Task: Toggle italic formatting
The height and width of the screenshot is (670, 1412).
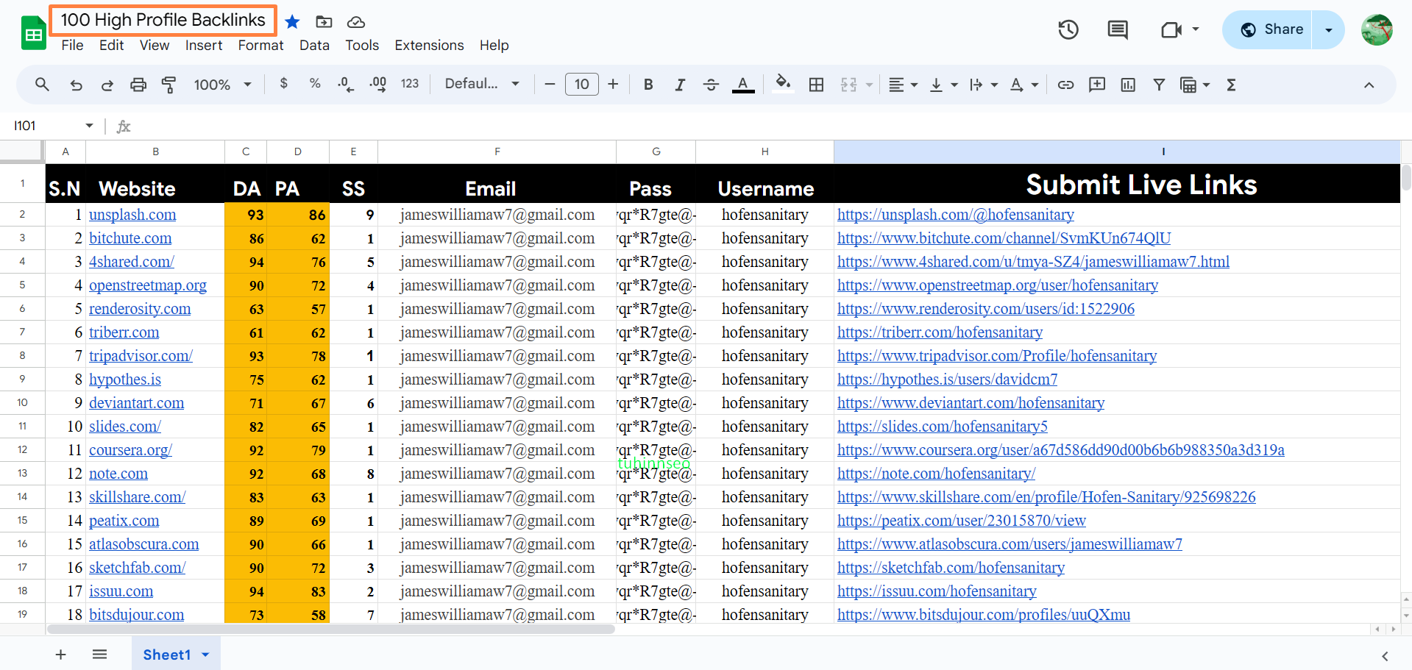Action: click(x=679, y=85)
